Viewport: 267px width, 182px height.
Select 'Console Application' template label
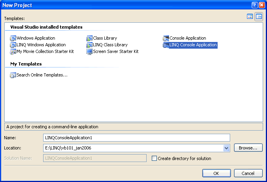click(x=188, y=38)
